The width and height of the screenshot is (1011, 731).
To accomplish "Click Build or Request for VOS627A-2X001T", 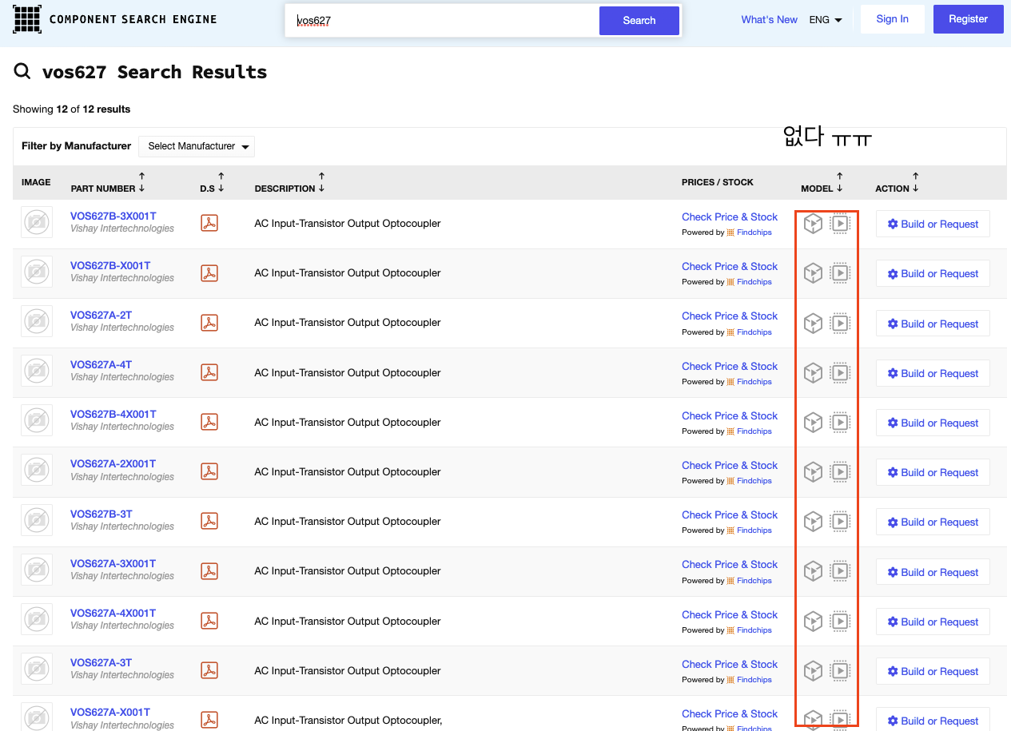I will 933,472.
